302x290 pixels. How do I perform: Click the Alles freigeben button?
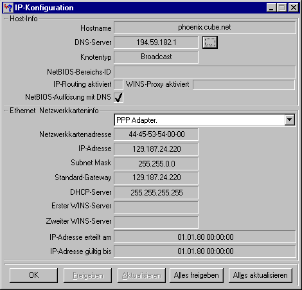[197, 275]
